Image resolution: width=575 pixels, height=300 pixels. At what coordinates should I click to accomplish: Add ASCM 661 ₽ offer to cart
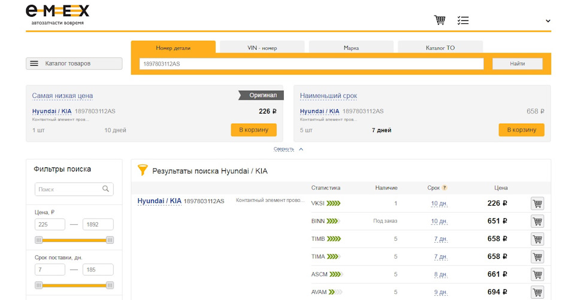(x=537, y=274)
